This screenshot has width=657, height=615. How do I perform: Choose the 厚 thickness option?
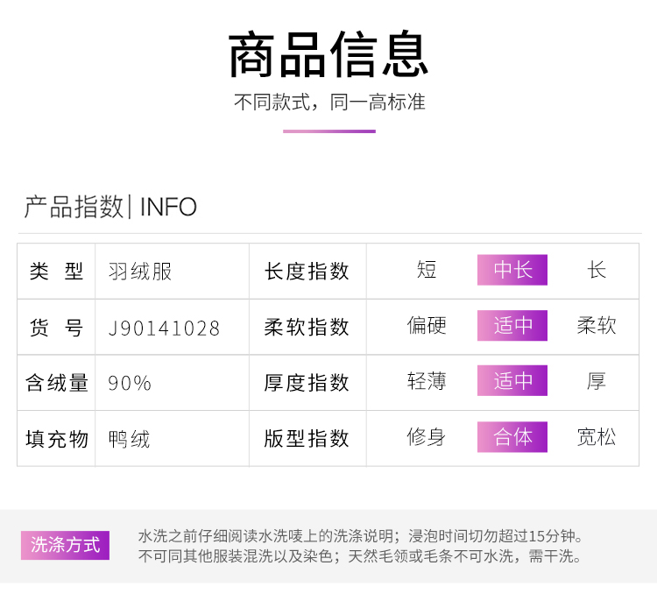coord(597,381)
